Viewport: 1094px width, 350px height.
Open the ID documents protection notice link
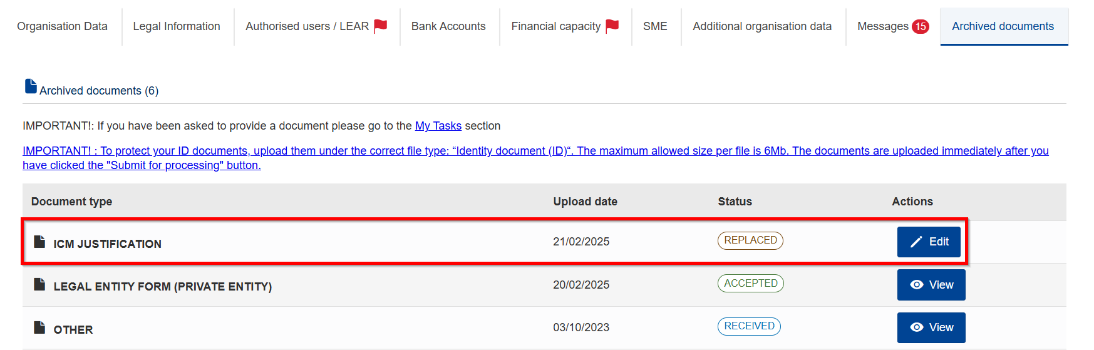tap(535, 158)
